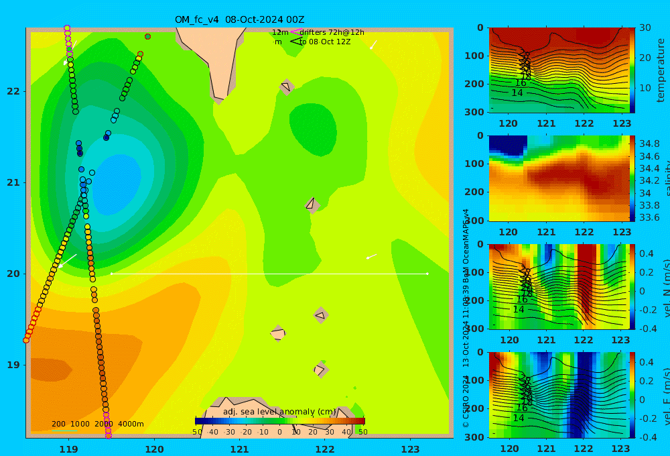Click the white current arrow just above the transect's east end
Screen dimensions: 670x456
[371, 257]
